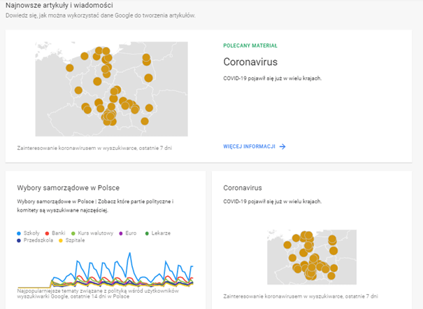Click the political topics line chart
This screenshot has height=309, width=423.
(x=105, y=270)
